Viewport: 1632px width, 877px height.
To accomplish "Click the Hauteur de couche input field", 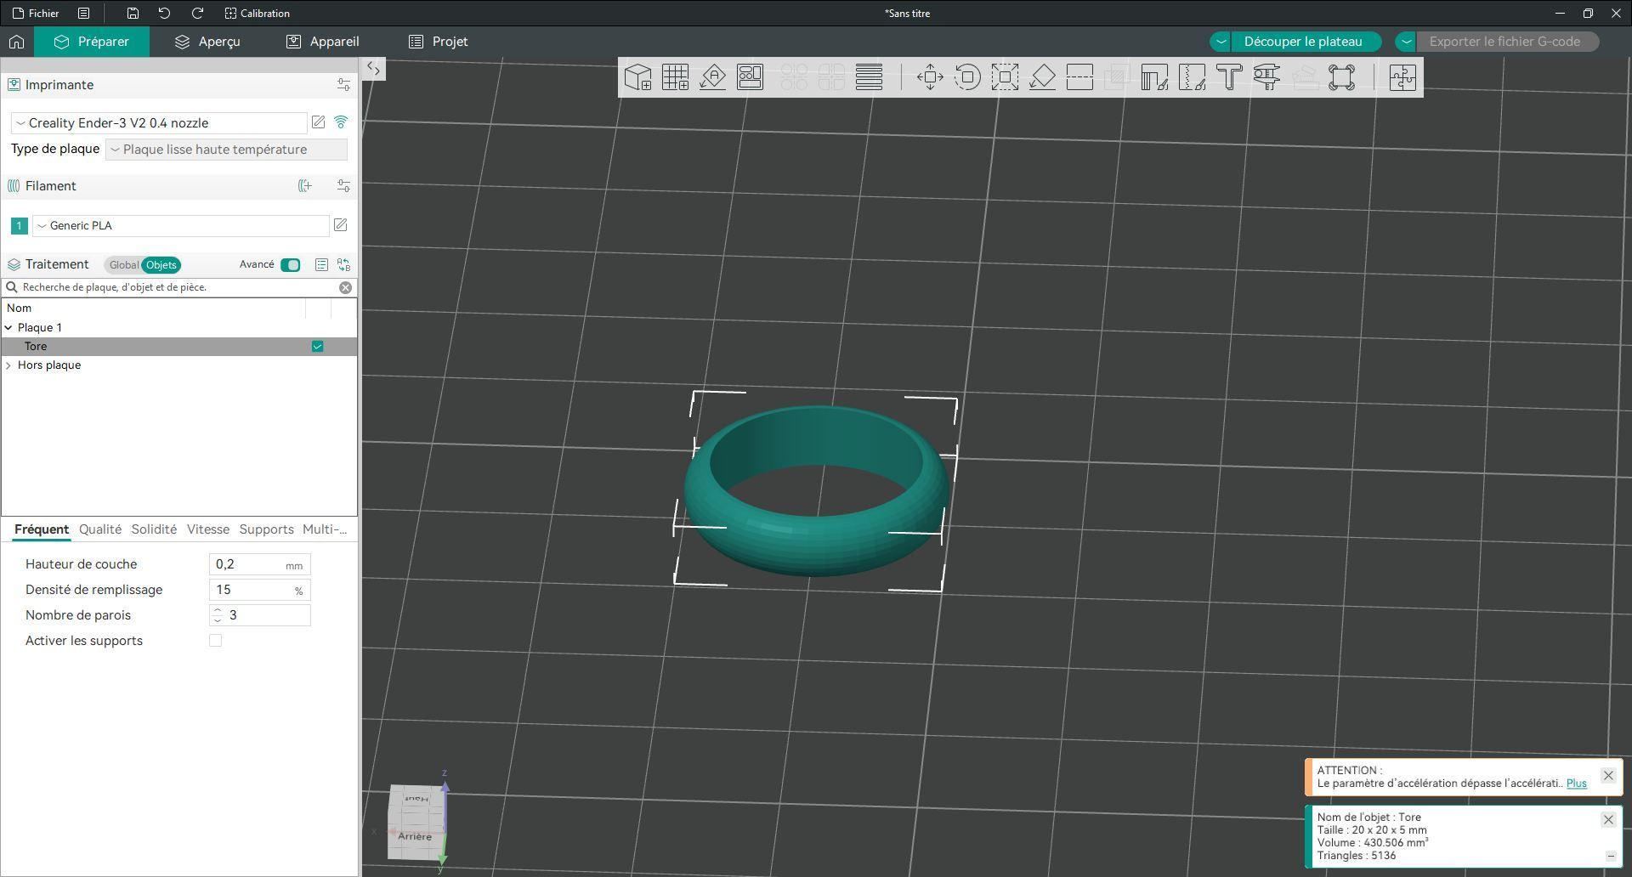I will tap(259, 564).
